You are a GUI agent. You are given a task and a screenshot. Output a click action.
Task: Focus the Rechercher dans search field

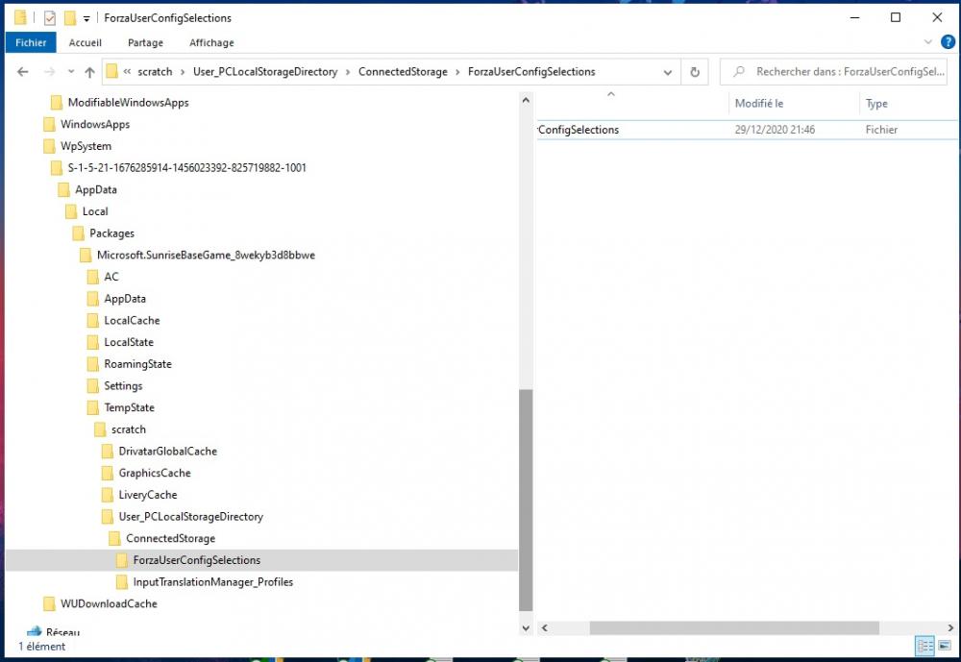click(x=833, y=72)
